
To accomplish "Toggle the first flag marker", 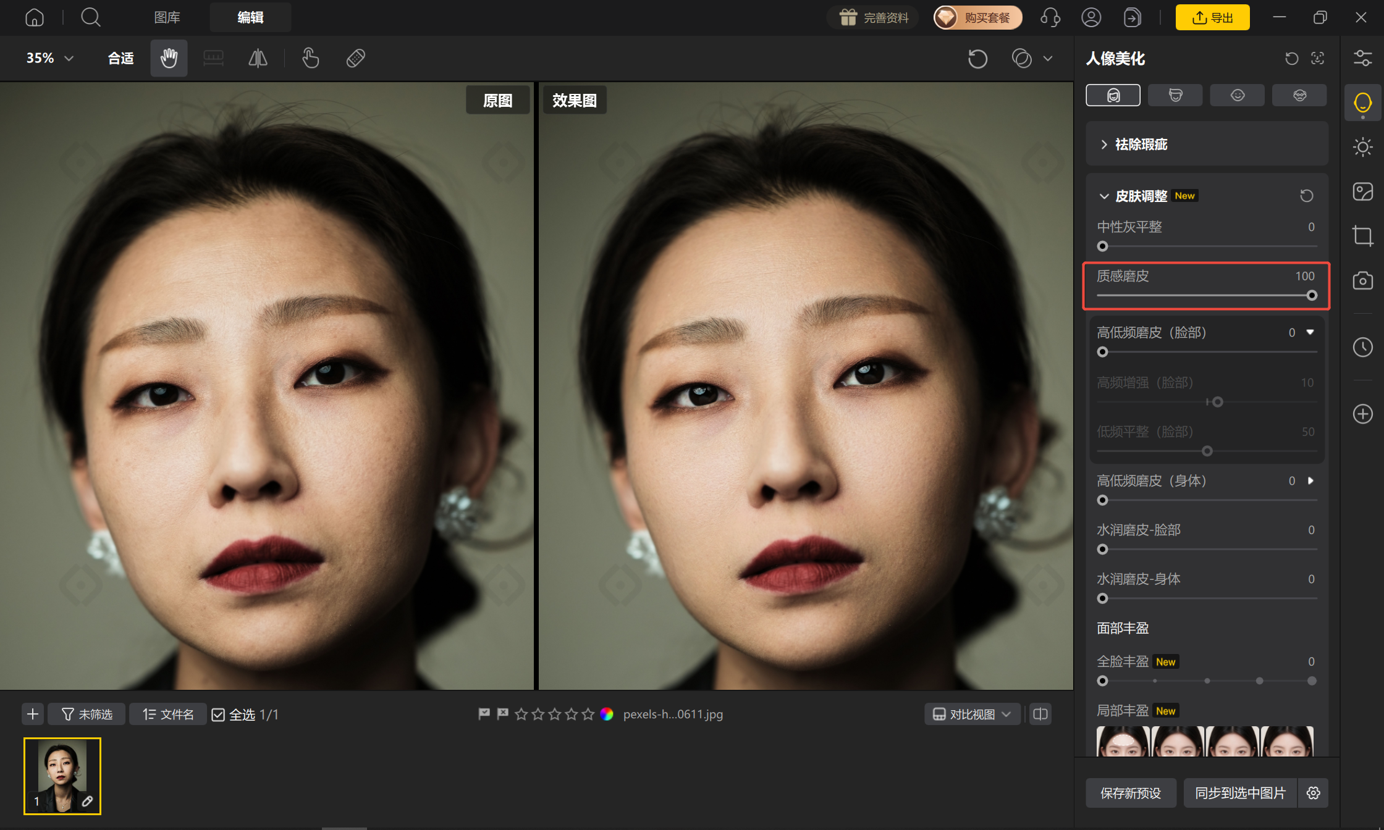I will [x=484, y=714].
